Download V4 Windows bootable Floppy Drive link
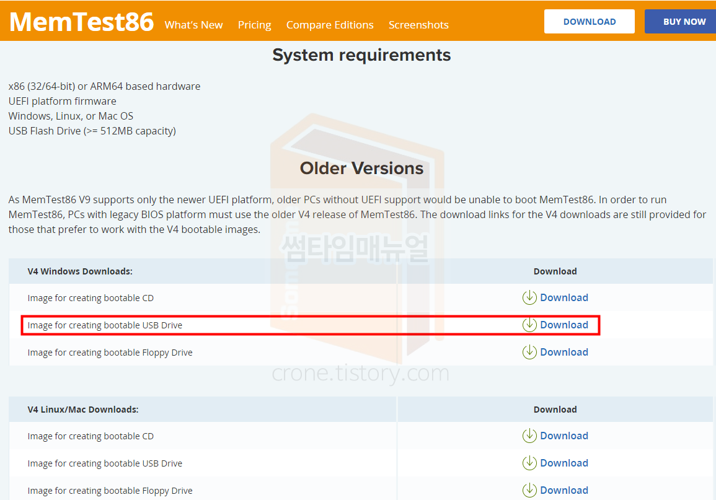The width and height of the screenshot is (716, 500). pyautogui.click(x=564, y=352)
